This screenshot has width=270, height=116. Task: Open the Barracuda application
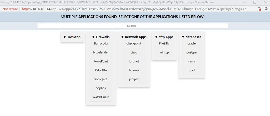click(101, 43)
